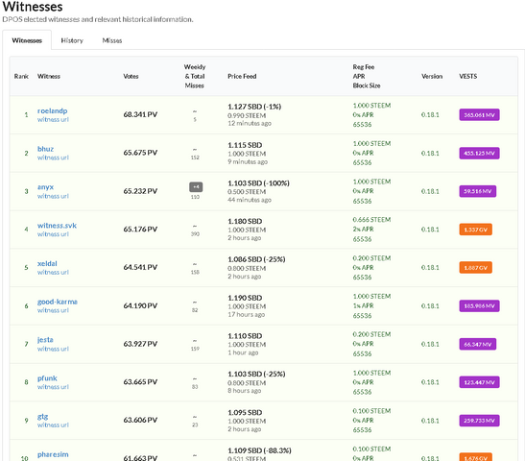Click witness url under xeldal
The width and height of the screenshot is (525, 461).
pos(53,272)
